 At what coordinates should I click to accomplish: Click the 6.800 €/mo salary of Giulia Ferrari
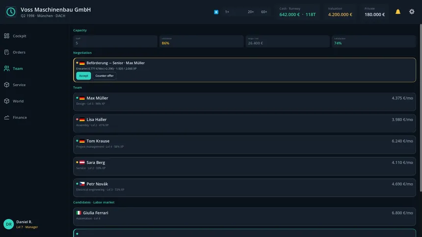(402, 213)
